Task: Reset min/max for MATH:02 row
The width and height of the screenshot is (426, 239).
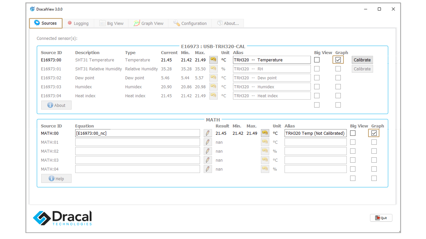Action: click(x=265, y=151)
